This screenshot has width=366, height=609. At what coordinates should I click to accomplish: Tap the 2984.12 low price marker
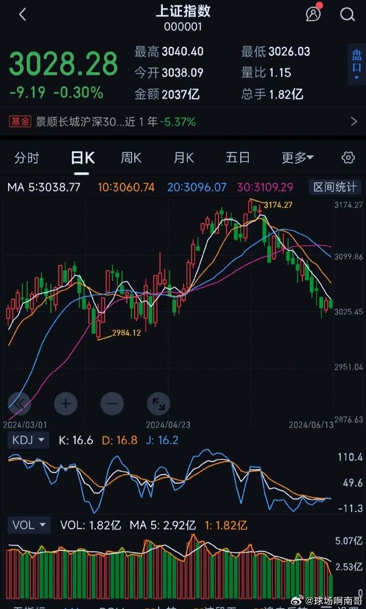coord(127,333)
